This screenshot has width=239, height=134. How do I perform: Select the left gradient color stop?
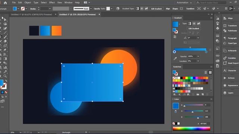(x=174, y=52)
